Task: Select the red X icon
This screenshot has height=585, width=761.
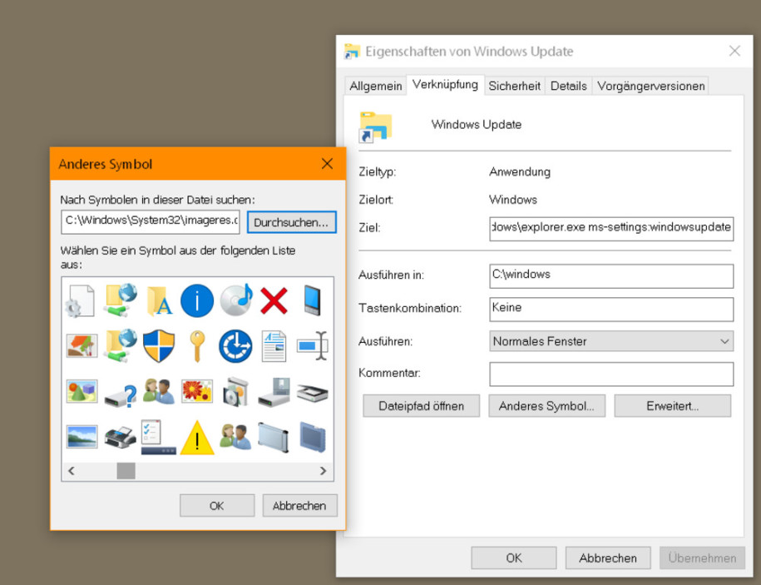Action: click(274, 300)
